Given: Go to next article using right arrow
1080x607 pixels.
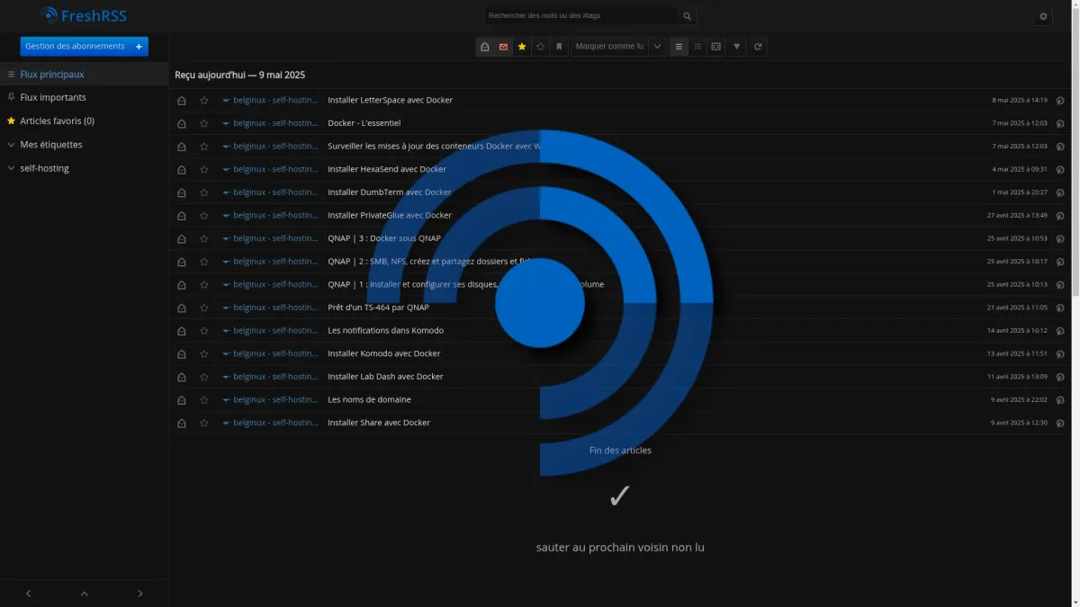Looking at the screenshot, I should tap(140, 594).
